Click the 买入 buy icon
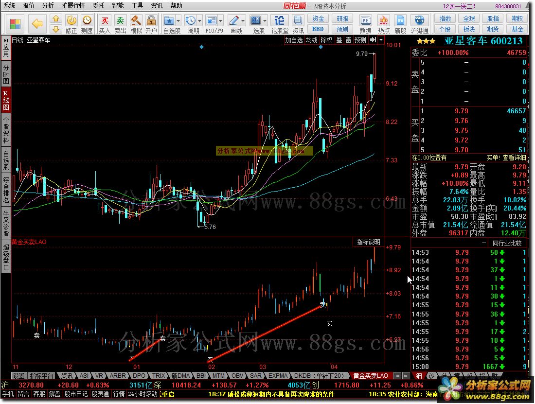This screenshot has height=404, width=535. [105, 20]
